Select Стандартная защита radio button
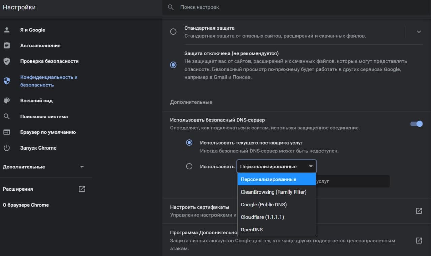The image size is (431, 256). (173, 32)
